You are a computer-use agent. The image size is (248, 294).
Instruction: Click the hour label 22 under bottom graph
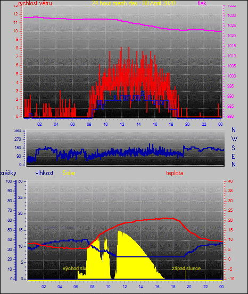205,287
